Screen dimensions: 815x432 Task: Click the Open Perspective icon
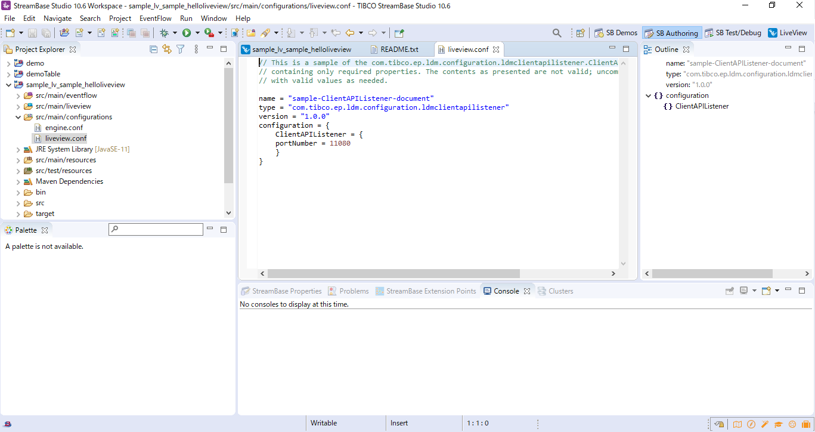click(580, 33)
